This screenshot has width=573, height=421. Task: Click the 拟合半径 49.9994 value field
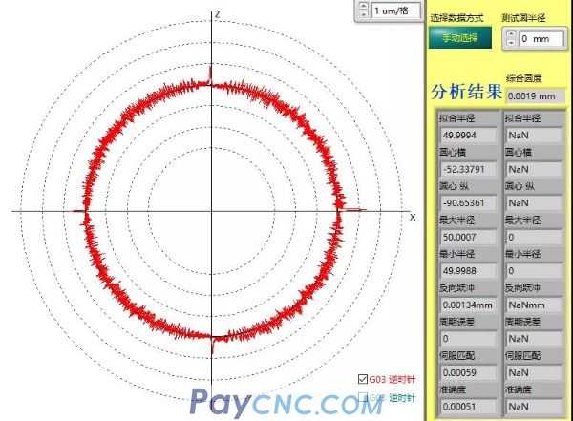tap(462, 136)
